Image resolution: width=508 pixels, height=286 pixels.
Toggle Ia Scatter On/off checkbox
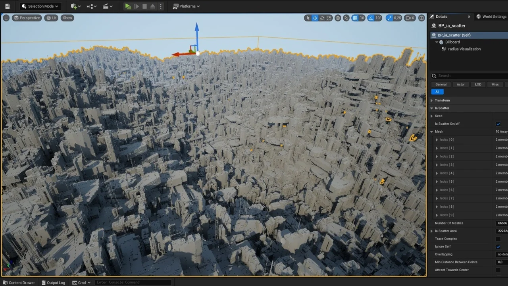click(x=498, y=124)
